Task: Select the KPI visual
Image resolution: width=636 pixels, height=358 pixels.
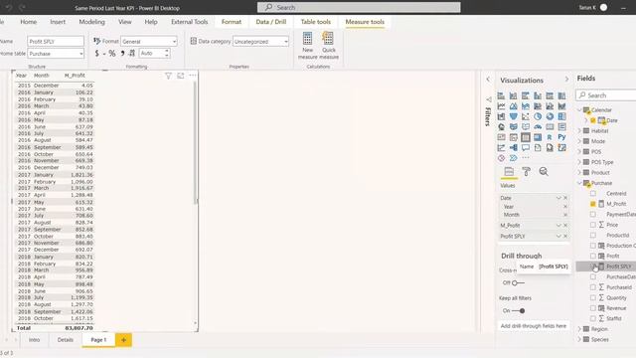Action: [501, 137]
